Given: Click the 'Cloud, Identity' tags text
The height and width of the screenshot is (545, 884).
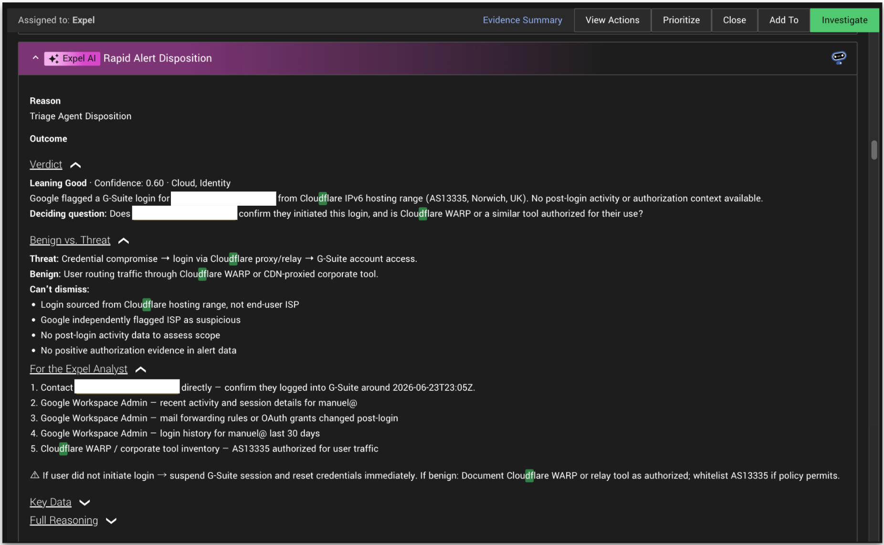Looking at the screenshot, I should click(201, 183).
